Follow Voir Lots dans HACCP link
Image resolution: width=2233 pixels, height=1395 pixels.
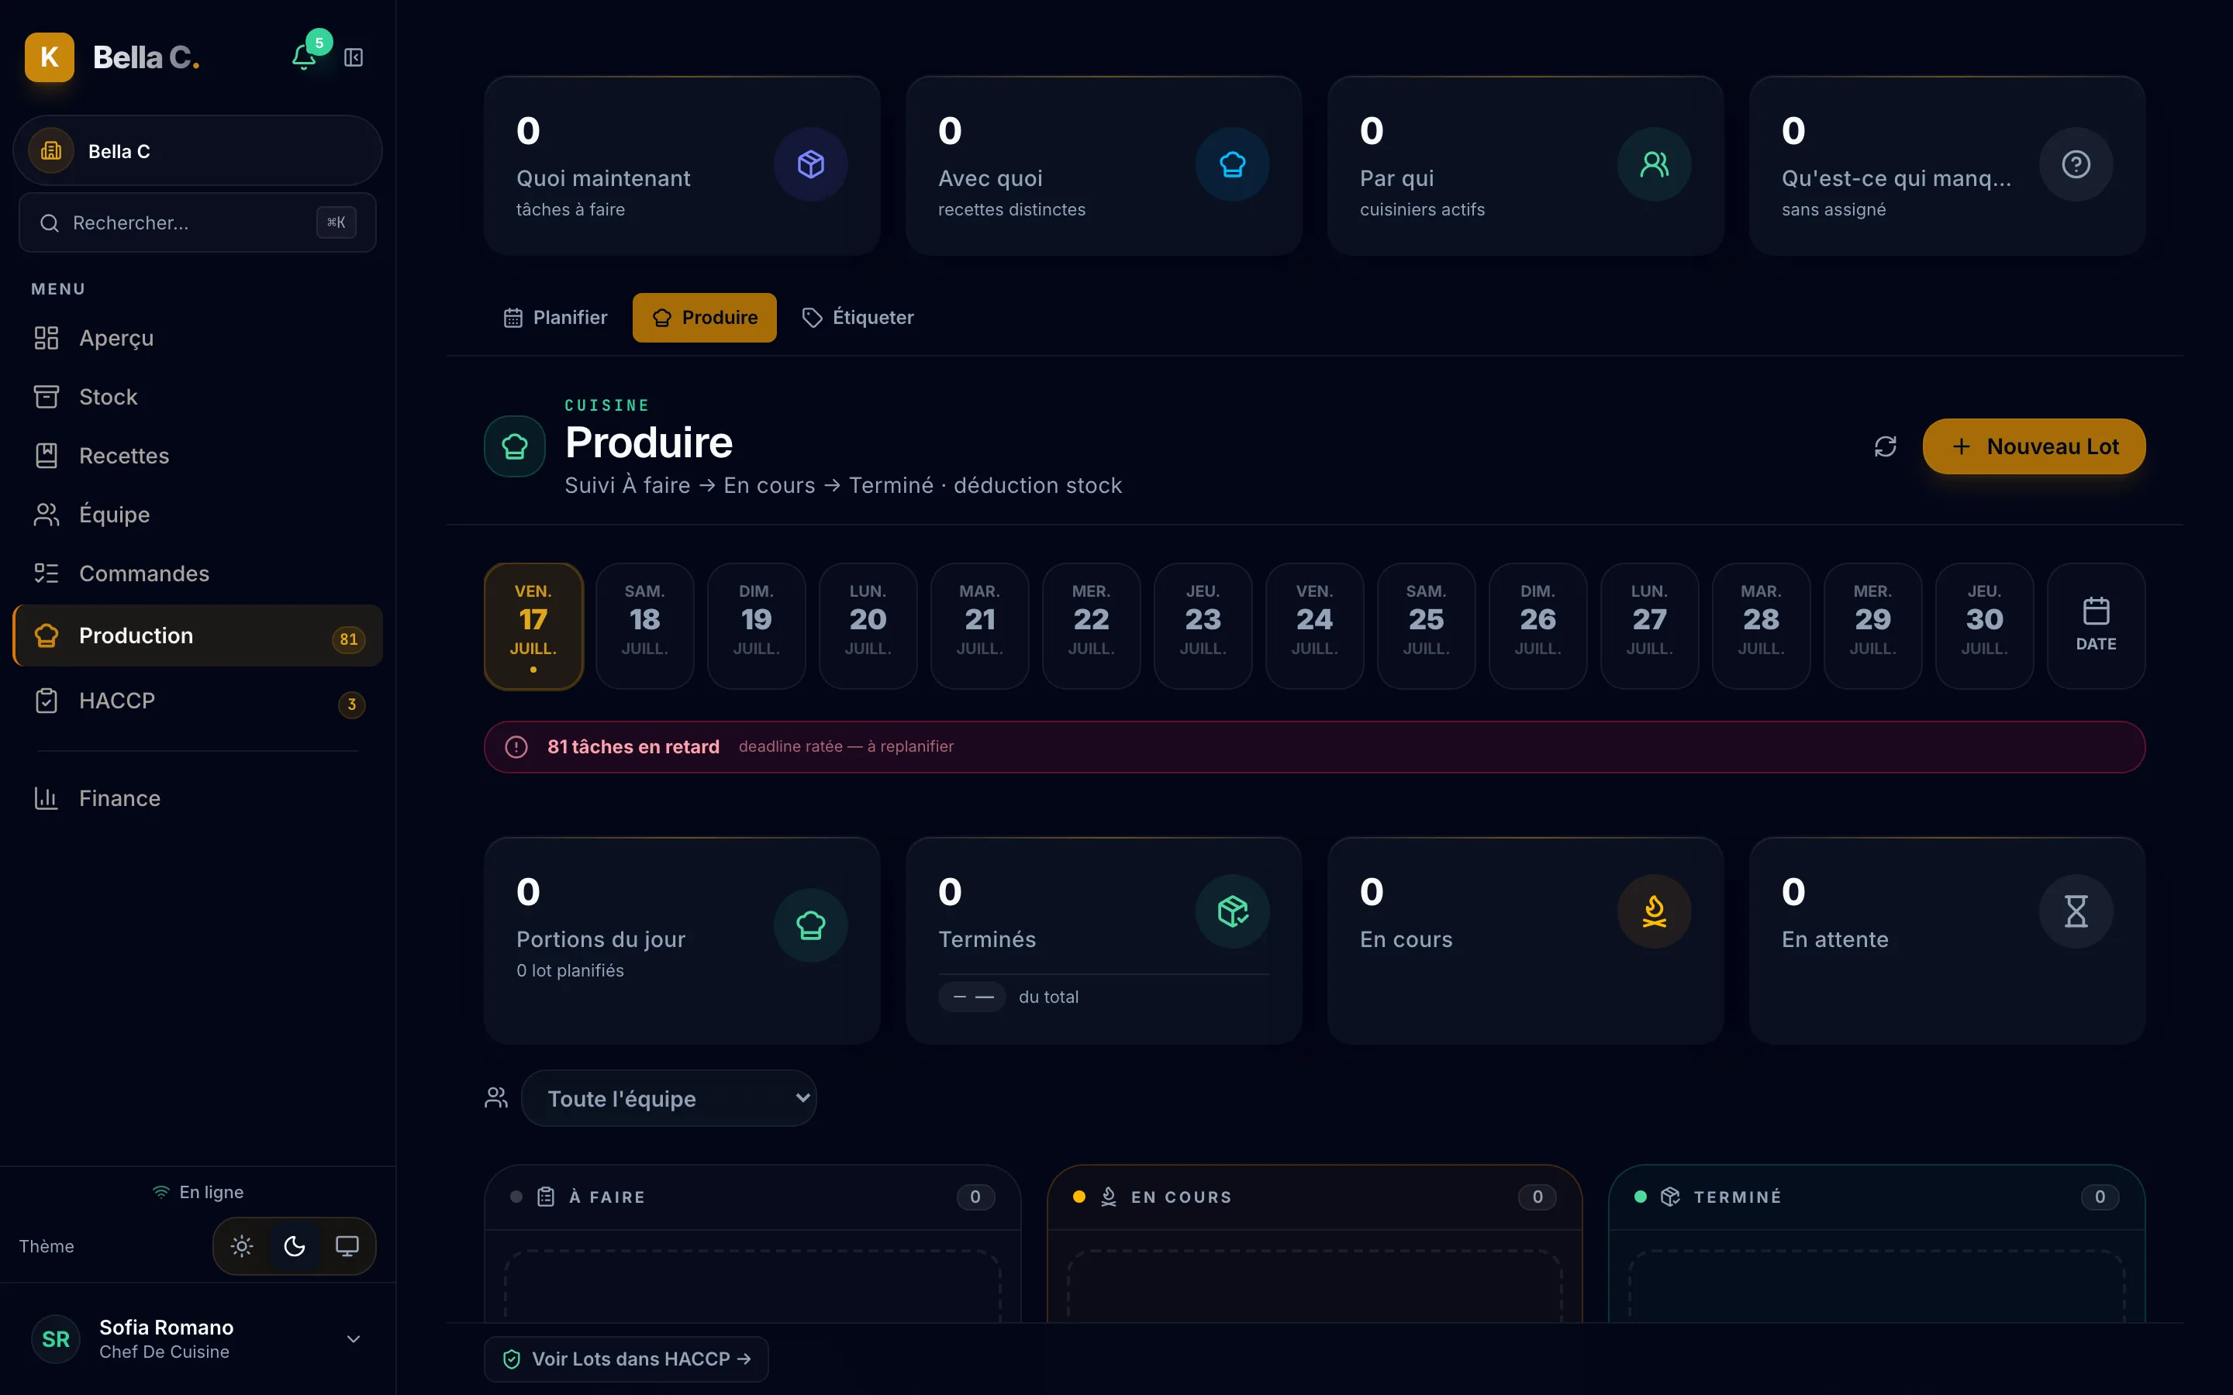pos(626,1359)
